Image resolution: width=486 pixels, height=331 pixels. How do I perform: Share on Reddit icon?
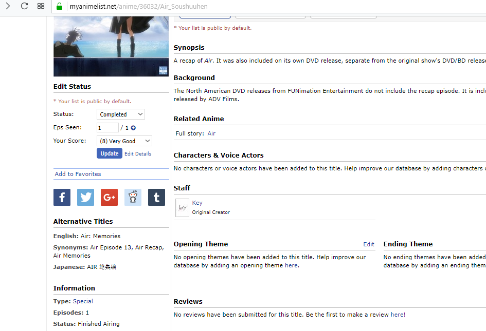(133, 197)
